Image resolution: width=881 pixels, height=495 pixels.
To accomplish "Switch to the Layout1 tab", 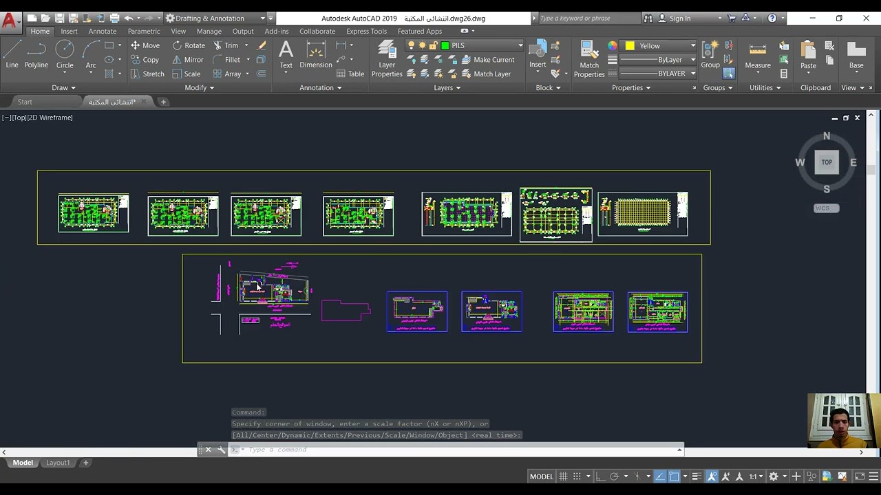I will point(58,463).
